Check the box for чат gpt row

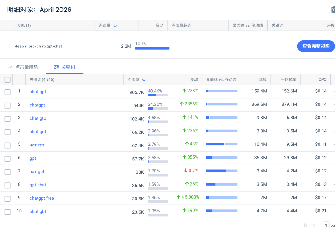click(7, 172)
